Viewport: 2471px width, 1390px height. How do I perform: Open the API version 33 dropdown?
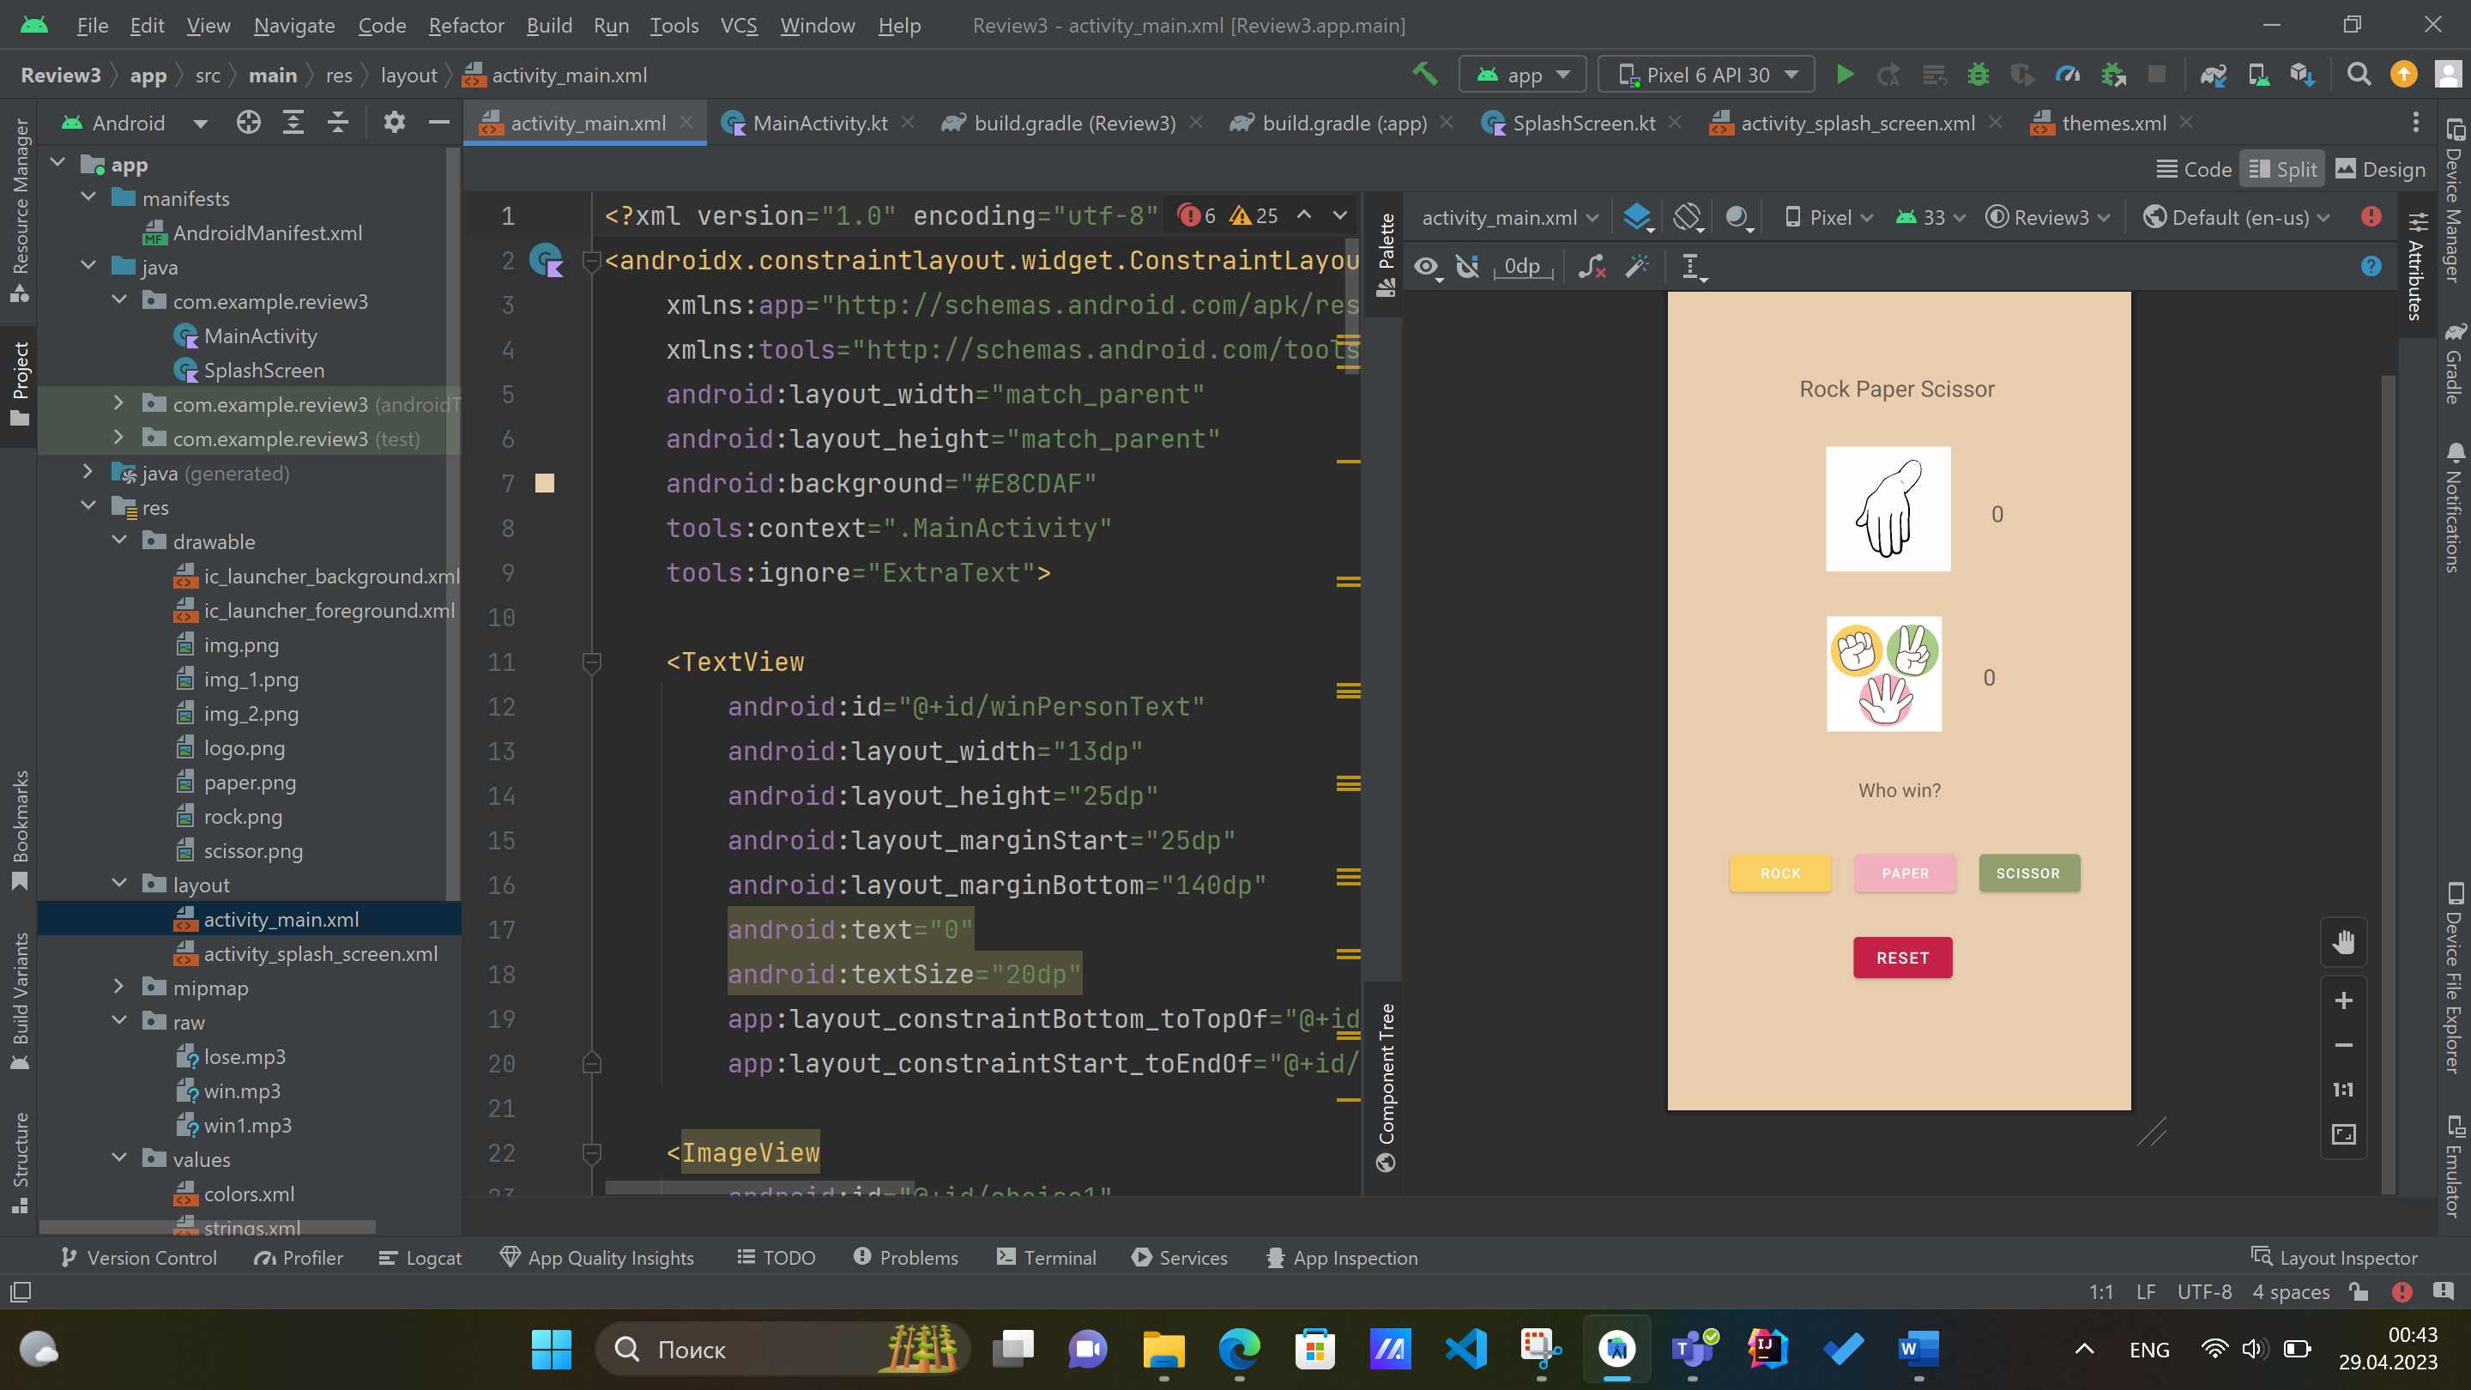pyautogui.click(x=1930, y=217)
